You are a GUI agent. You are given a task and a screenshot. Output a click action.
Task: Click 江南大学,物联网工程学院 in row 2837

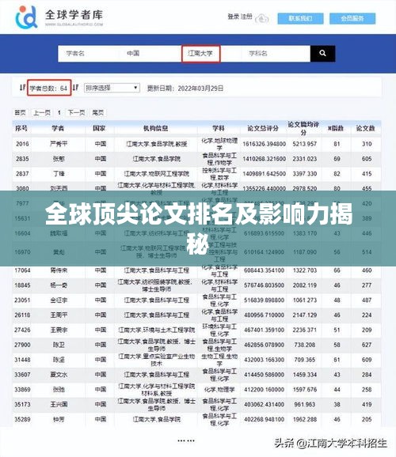(157, 174)
